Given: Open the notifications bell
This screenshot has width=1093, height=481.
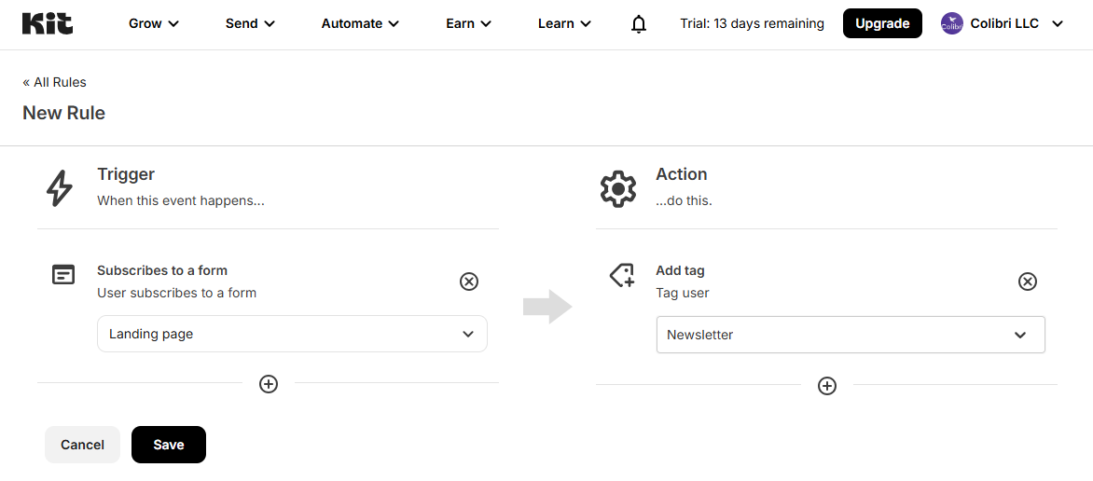Looking at the screenshot, I should point(639,24).
